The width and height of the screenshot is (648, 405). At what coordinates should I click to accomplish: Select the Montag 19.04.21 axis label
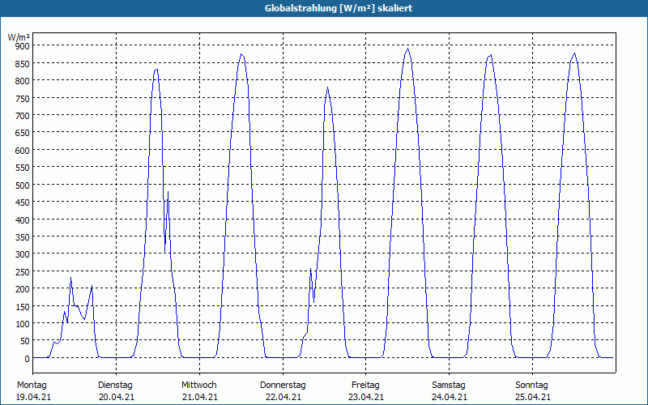pyautogui.click(x=33, y=391)
